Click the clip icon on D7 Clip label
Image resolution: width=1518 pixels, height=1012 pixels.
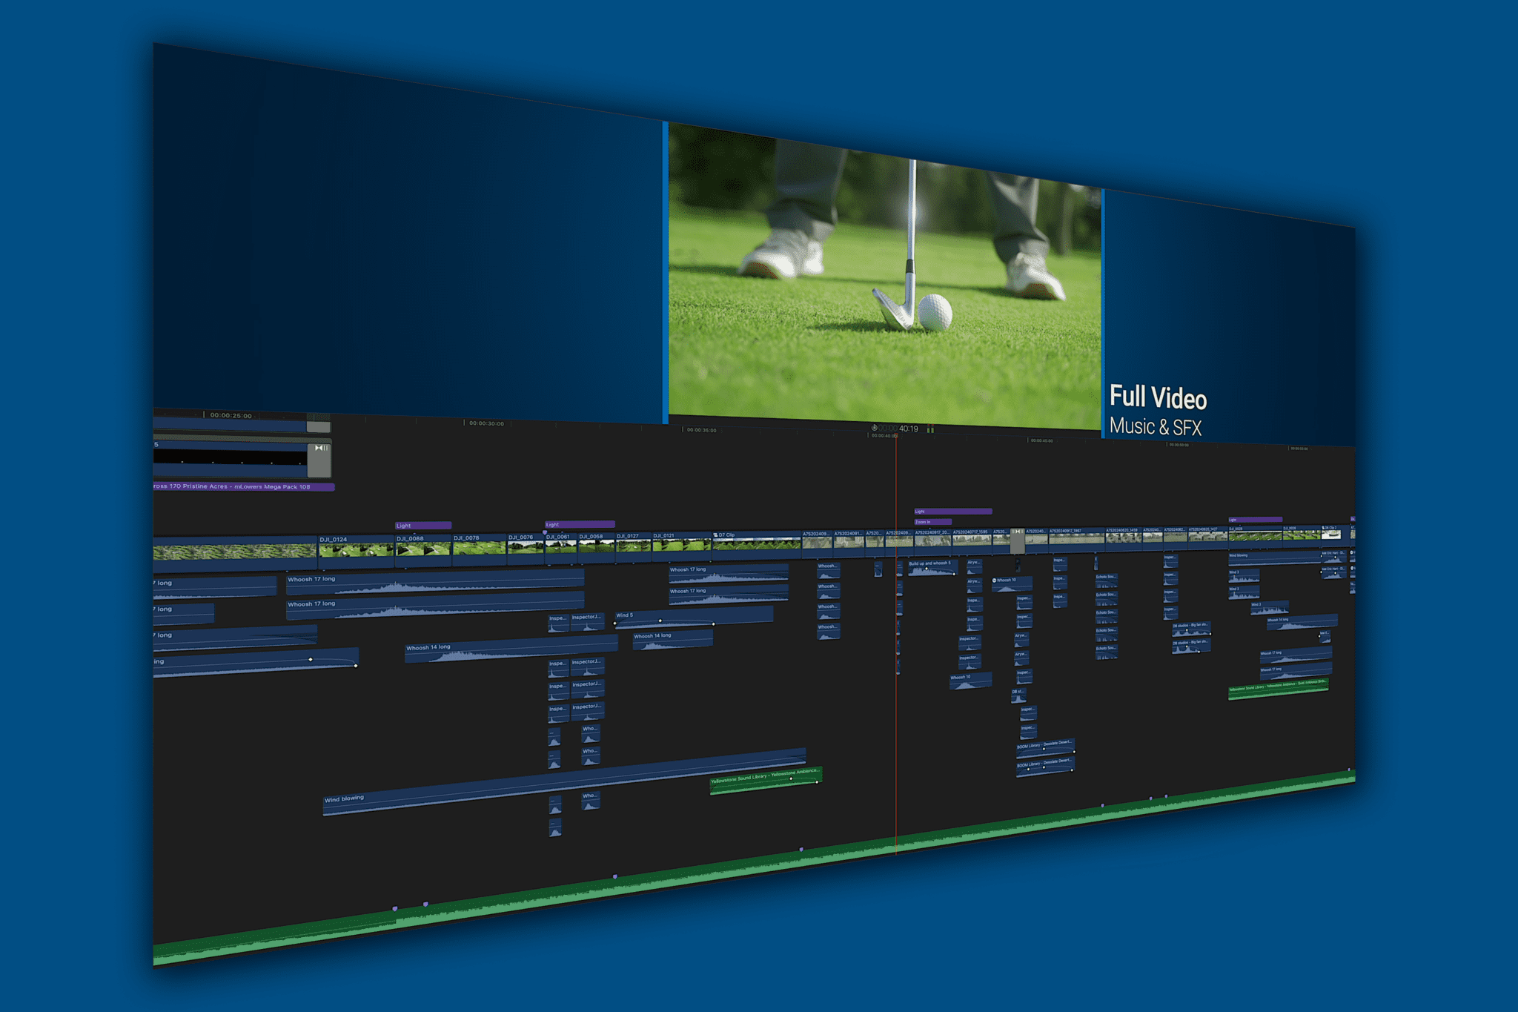[x=715, y=535]
